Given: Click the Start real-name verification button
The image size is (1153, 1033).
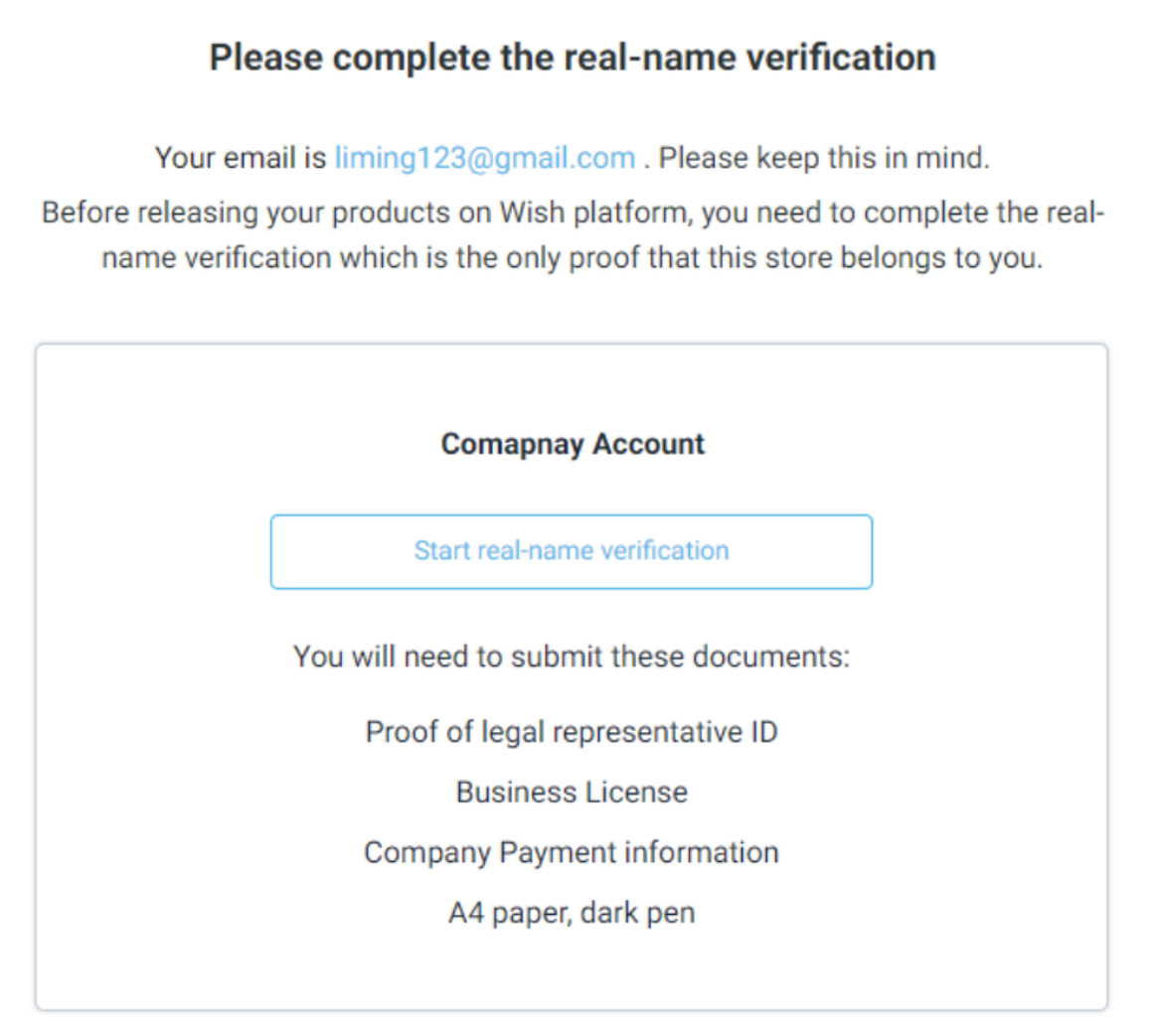Looking at the screenshot, I should tap(571, 551).
